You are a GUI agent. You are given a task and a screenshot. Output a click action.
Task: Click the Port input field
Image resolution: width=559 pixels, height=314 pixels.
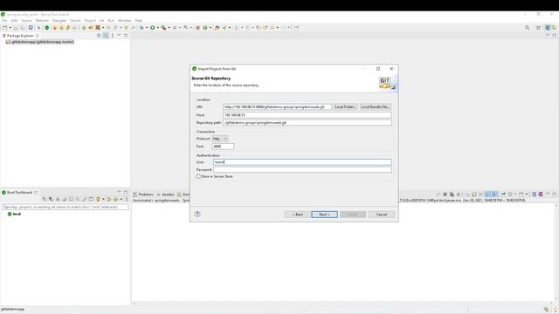[x=223, y=147]
